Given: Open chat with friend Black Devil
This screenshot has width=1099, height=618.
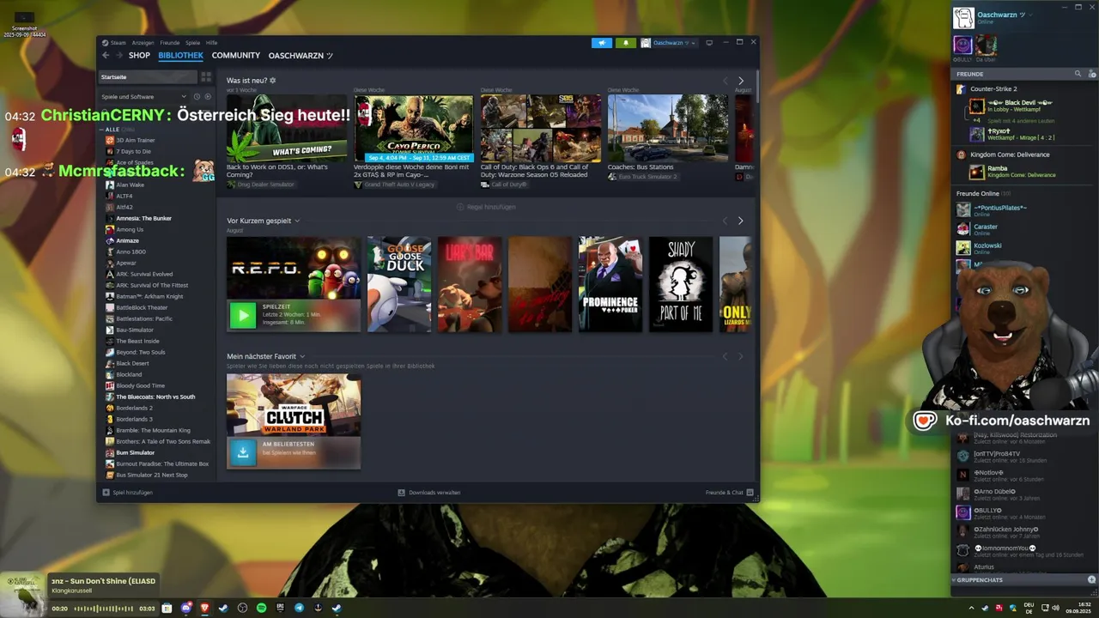Looking at the screenshot, I should click(x=1022, y=106).
